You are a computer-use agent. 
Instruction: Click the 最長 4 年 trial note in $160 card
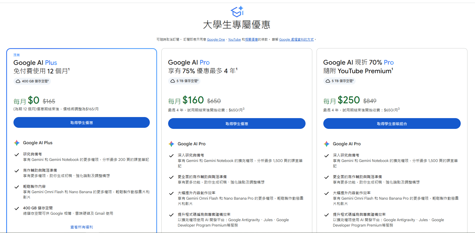pos(206,110)
